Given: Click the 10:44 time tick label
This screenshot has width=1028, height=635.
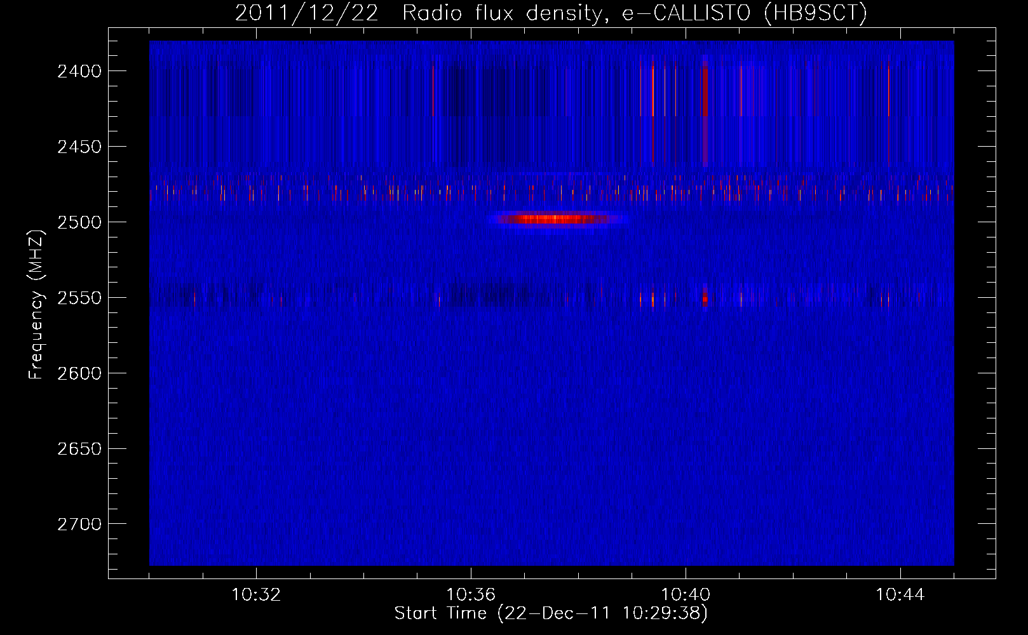Looking at the screenshot, I should (x=900, y=594).
